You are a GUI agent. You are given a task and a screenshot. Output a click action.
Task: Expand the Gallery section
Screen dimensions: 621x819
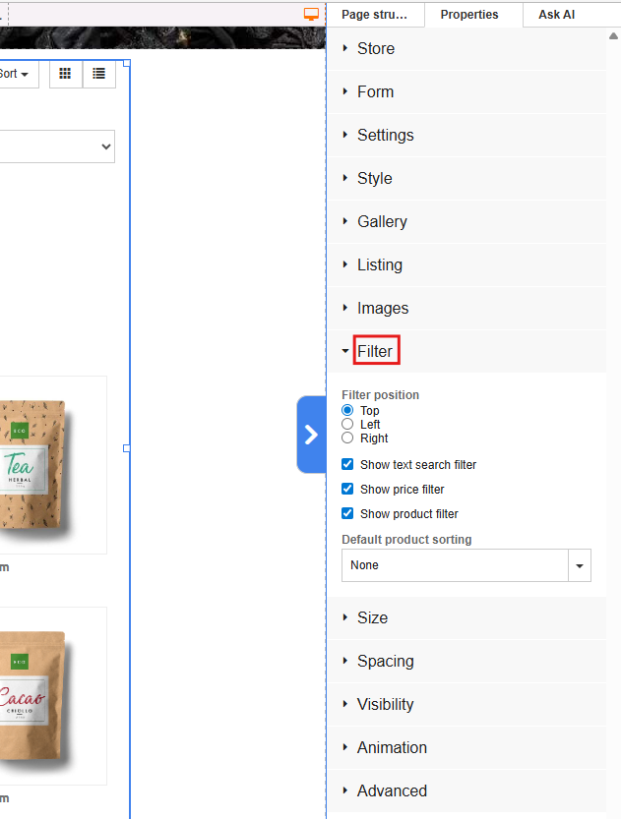coord(382,221)
